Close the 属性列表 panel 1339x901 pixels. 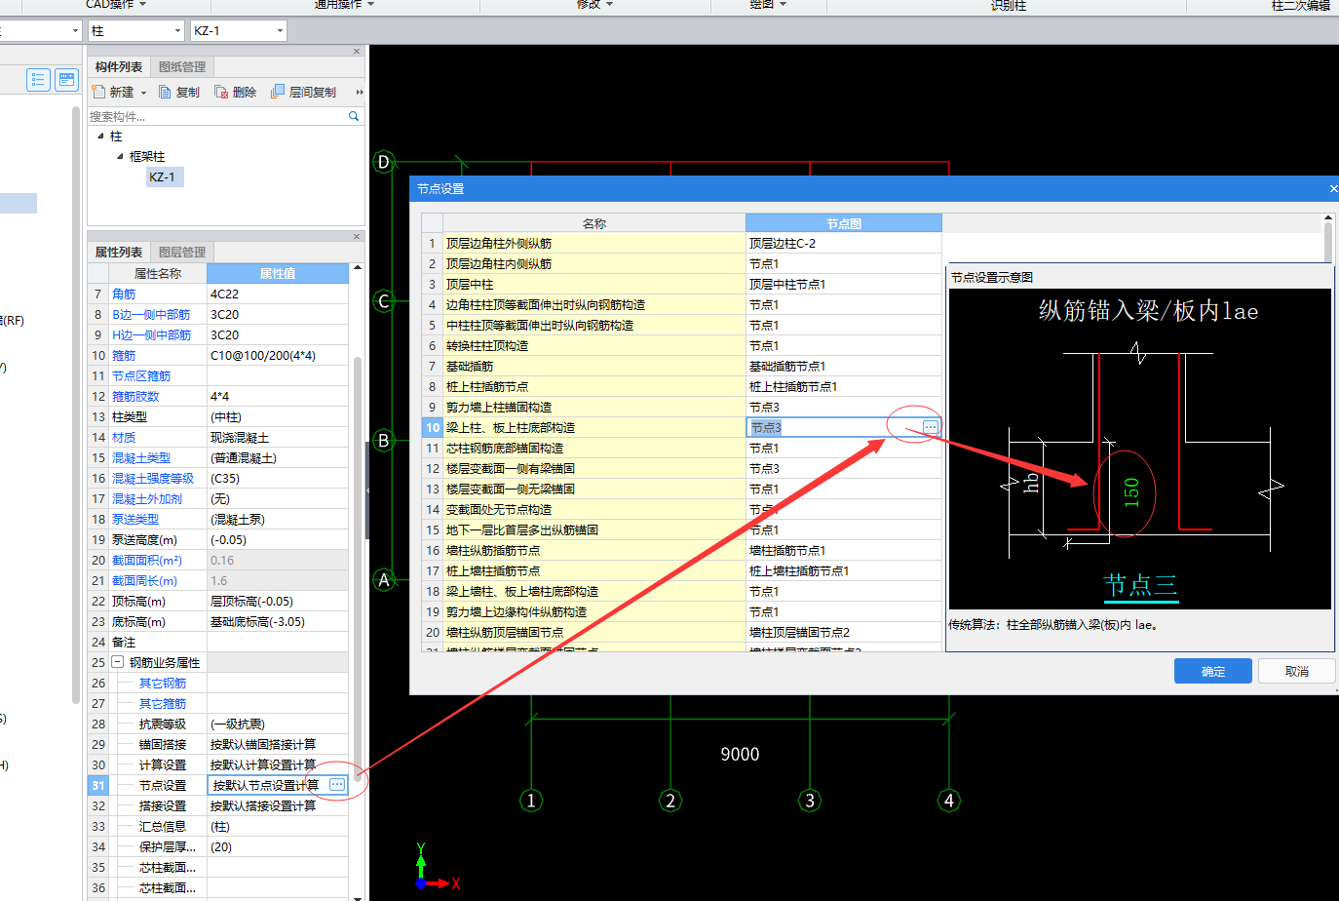tap(357, 237)
